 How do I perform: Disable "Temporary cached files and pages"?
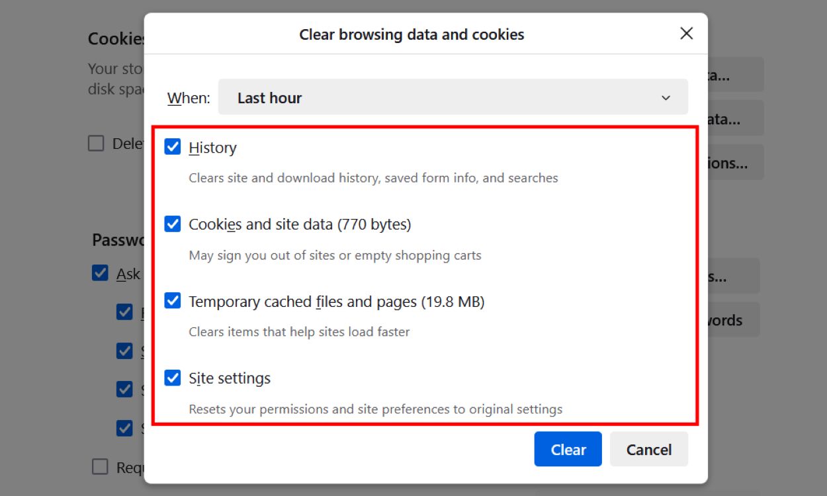173,301
